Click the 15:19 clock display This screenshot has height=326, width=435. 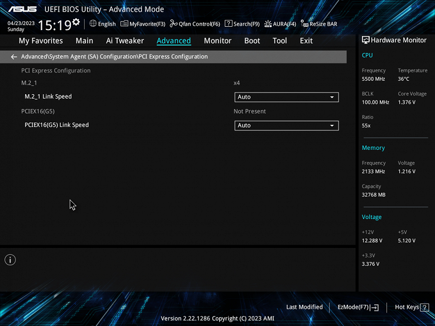(55, 25)
